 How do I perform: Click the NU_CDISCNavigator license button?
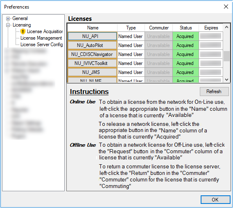tap(92, 54)
